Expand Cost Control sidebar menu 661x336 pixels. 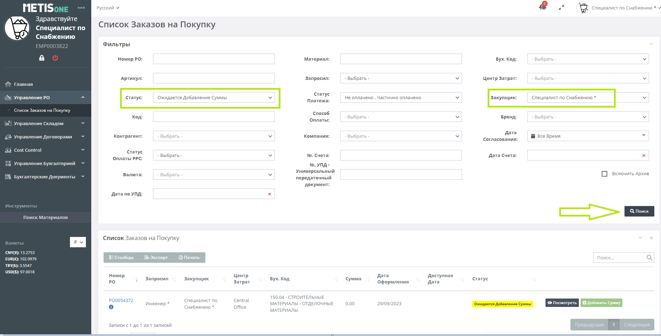(x=46, y=150)
